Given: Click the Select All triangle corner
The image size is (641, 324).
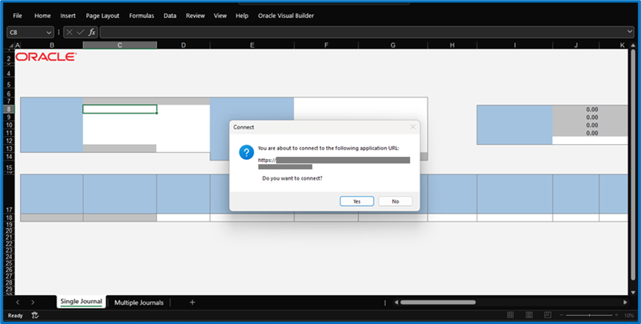Looking at the screenshot, I should point(10,45).
